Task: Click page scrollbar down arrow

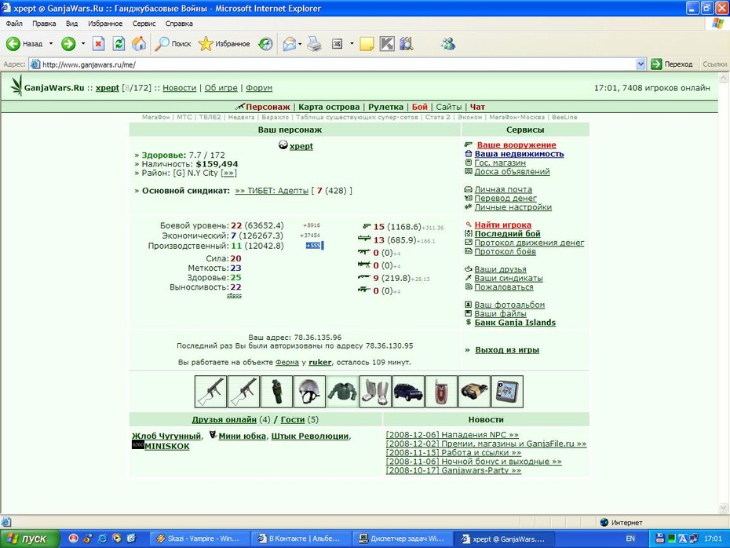Action: click(x=724, y=508)
